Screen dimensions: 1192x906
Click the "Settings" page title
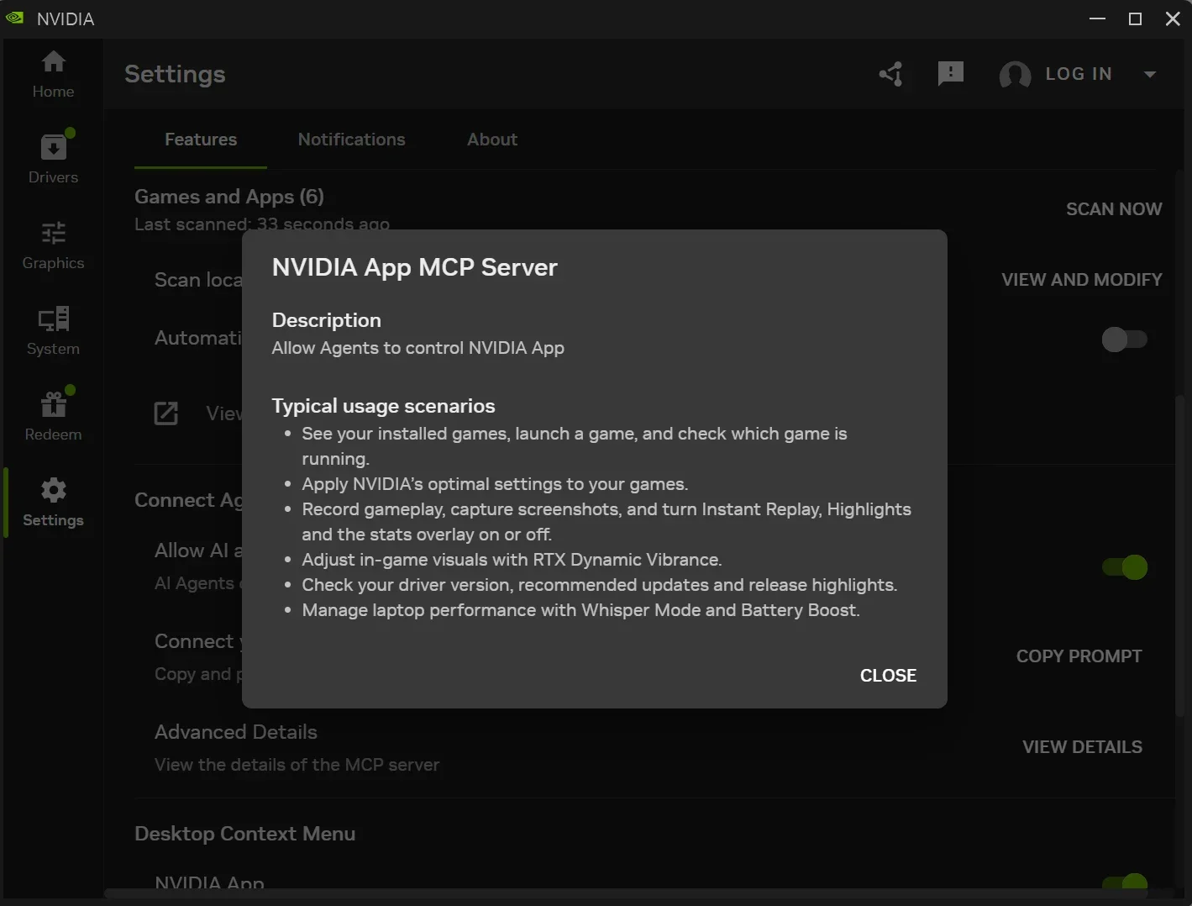tap(175, 74)
